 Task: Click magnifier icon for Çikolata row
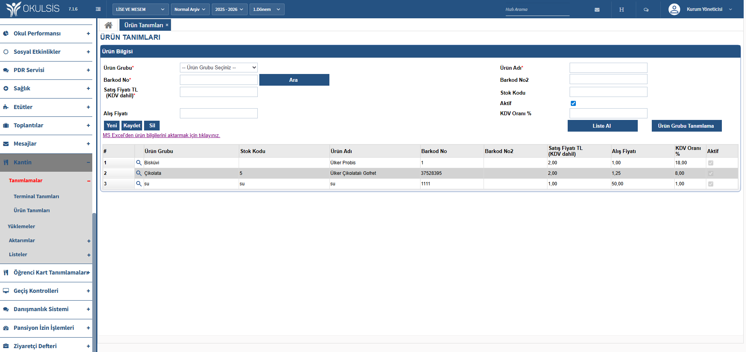[x=139, y=173]
